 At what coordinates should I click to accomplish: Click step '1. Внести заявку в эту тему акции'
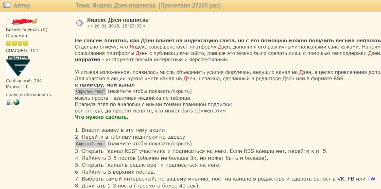point(120,130)
